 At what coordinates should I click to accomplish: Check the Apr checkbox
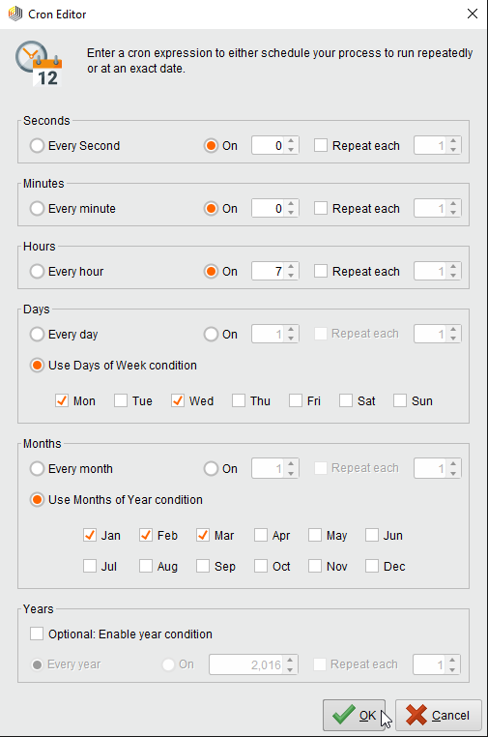pos(261,536)
